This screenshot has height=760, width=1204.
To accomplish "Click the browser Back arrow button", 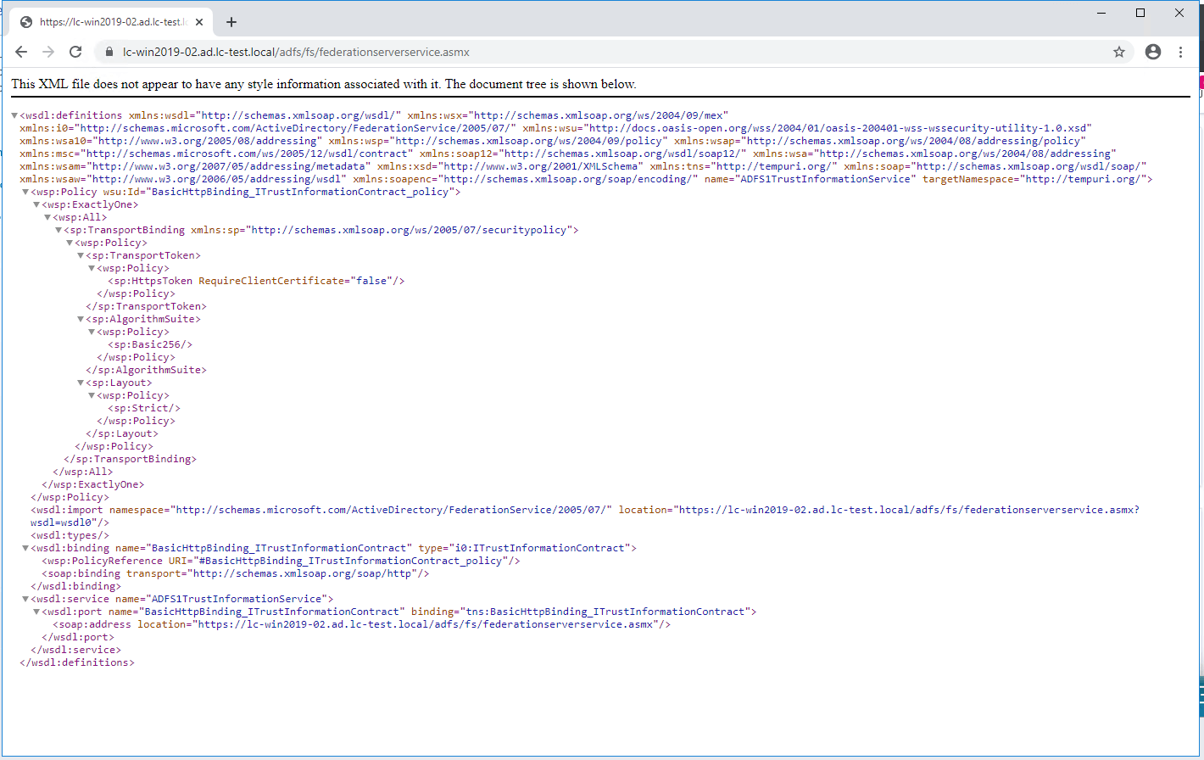I will pyautogui.click(x=21, y=52).
